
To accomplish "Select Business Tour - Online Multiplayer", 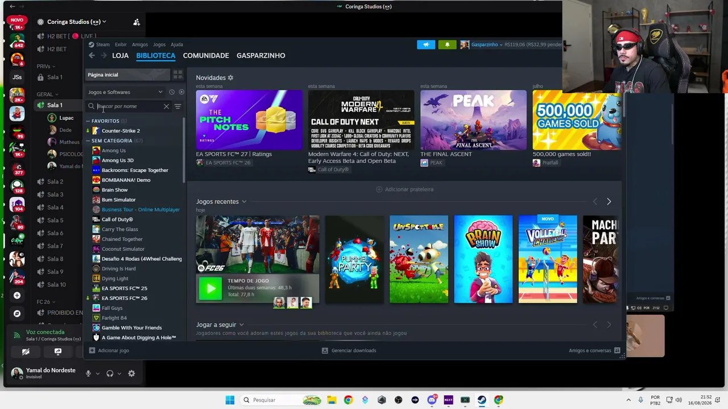I will (140, 210).
